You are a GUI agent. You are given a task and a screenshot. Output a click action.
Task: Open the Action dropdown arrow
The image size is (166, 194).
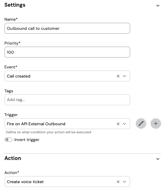[x=124, y=182]
